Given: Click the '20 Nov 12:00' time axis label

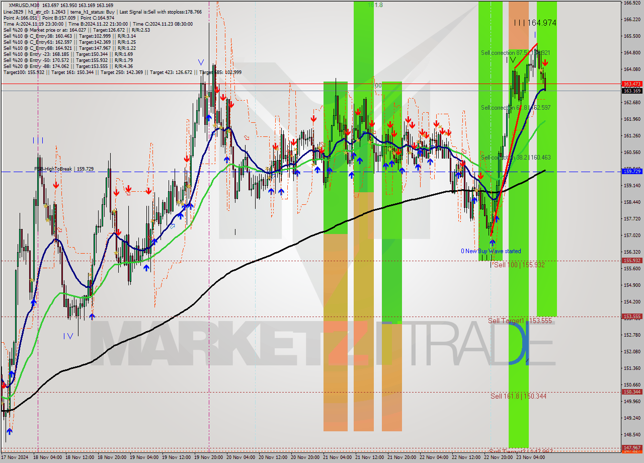Looking at the screenshot, I should [274, 457].
